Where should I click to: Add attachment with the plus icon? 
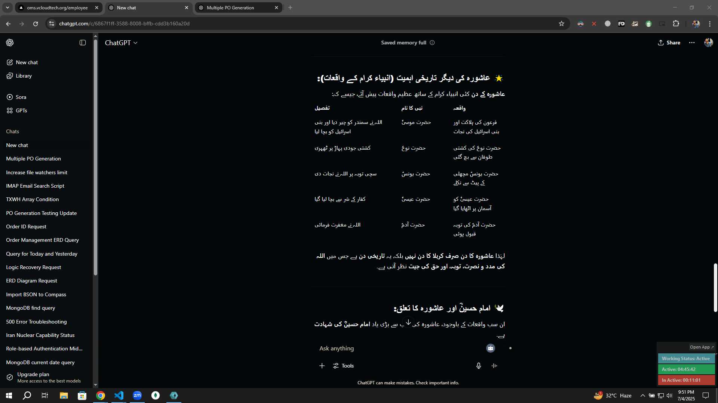(322, 366)
